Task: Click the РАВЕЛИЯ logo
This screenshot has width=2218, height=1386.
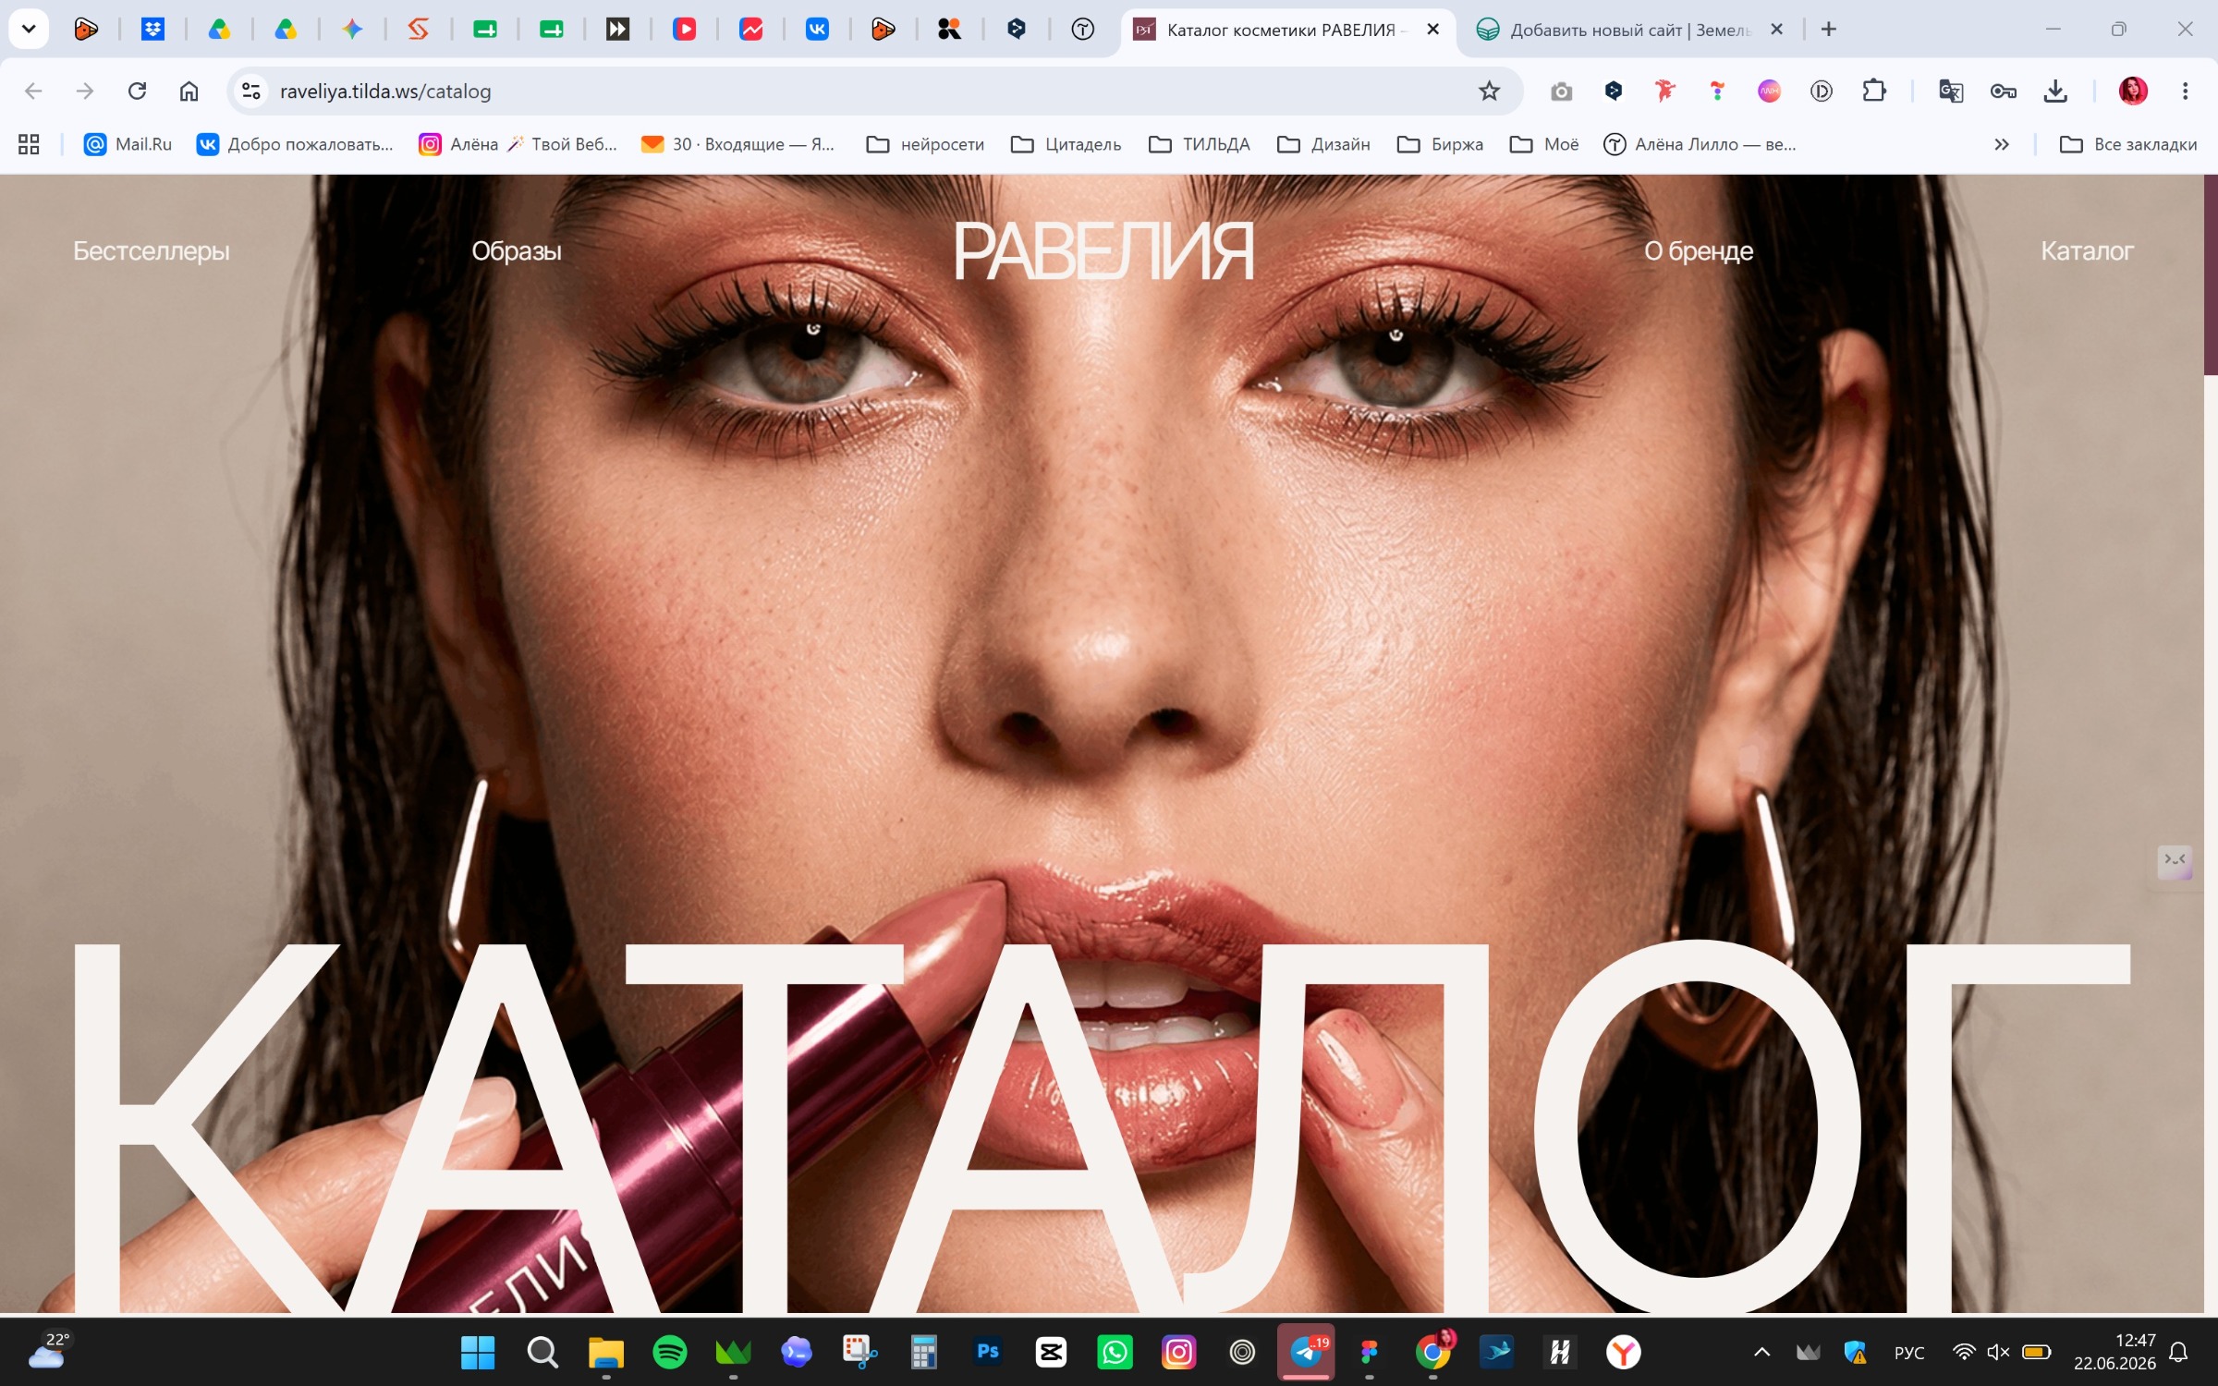Action: (1103, 251)
